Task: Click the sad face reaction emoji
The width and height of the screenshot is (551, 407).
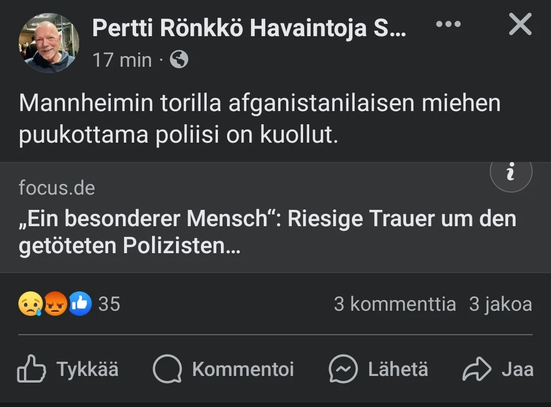Action: (30, 304)
